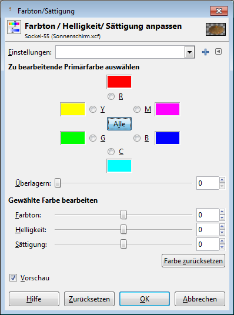234x315 pixels.
Task: Click the Farbe zurücksetzen button
Action: pyautogui.click(x=193, y=261)
